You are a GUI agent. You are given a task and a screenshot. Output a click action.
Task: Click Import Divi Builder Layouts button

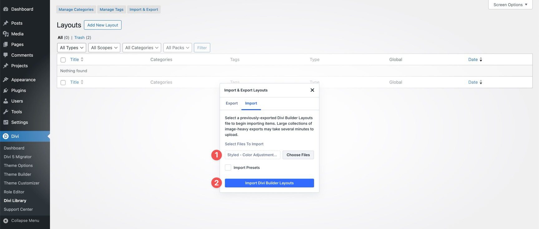pos(269,183)
